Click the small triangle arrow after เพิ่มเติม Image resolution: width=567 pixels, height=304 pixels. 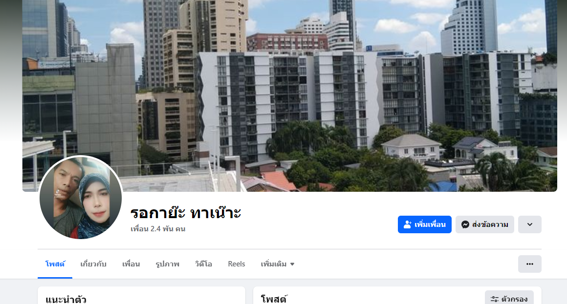292,264
